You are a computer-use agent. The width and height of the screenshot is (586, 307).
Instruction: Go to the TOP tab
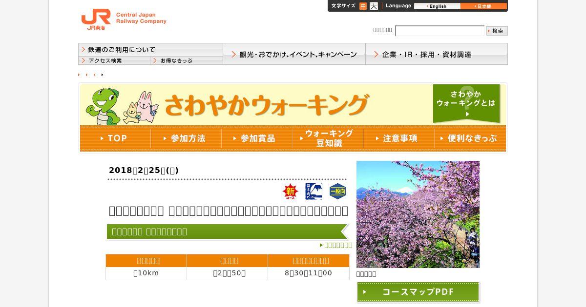pyautogui.click(x=115, y=138)
